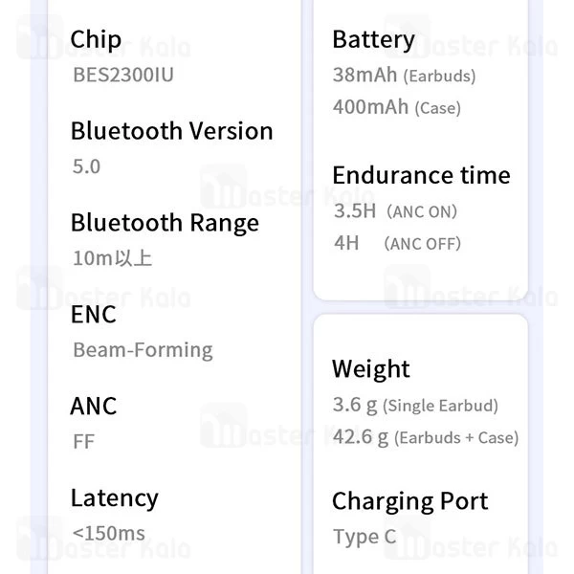Screen dimensions: 574x574
Task: Click the Bluetooth Range heading
Action: point(165,223)
